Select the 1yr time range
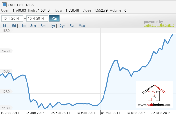 tap(53, 26)
